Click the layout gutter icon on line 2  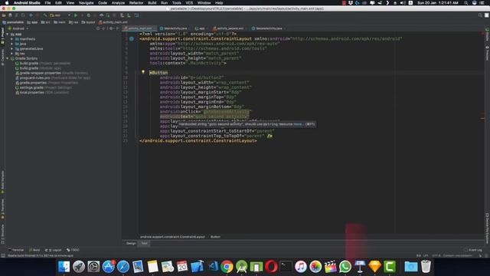132,39
